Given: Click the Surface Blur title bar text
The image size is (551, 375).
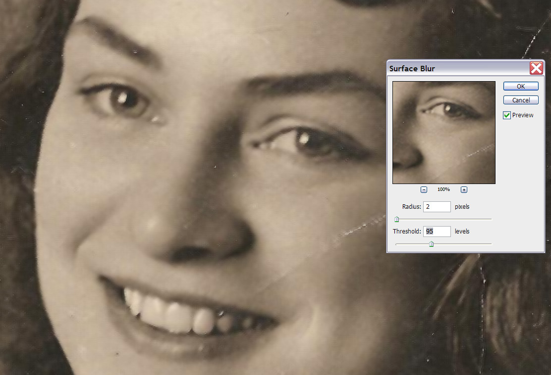Looking at the screenshot, I should point(412,68).
